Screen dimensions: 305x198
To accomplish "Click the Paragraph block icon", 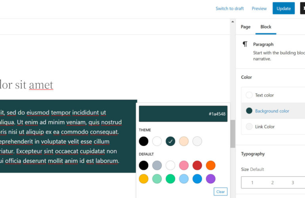I will (x=245, y=44).
